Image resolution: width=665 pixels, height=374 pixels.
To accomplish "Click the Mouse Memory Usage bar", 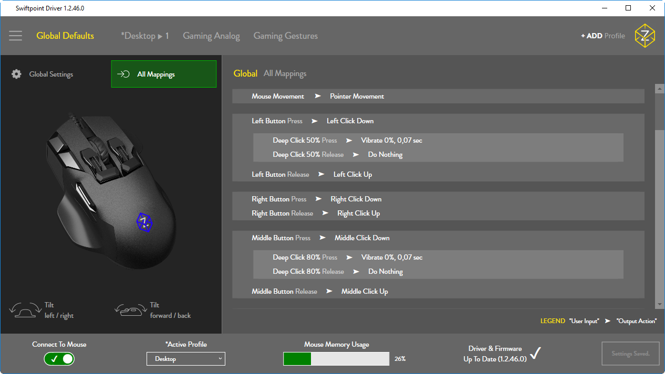I will tap(336, 359).
